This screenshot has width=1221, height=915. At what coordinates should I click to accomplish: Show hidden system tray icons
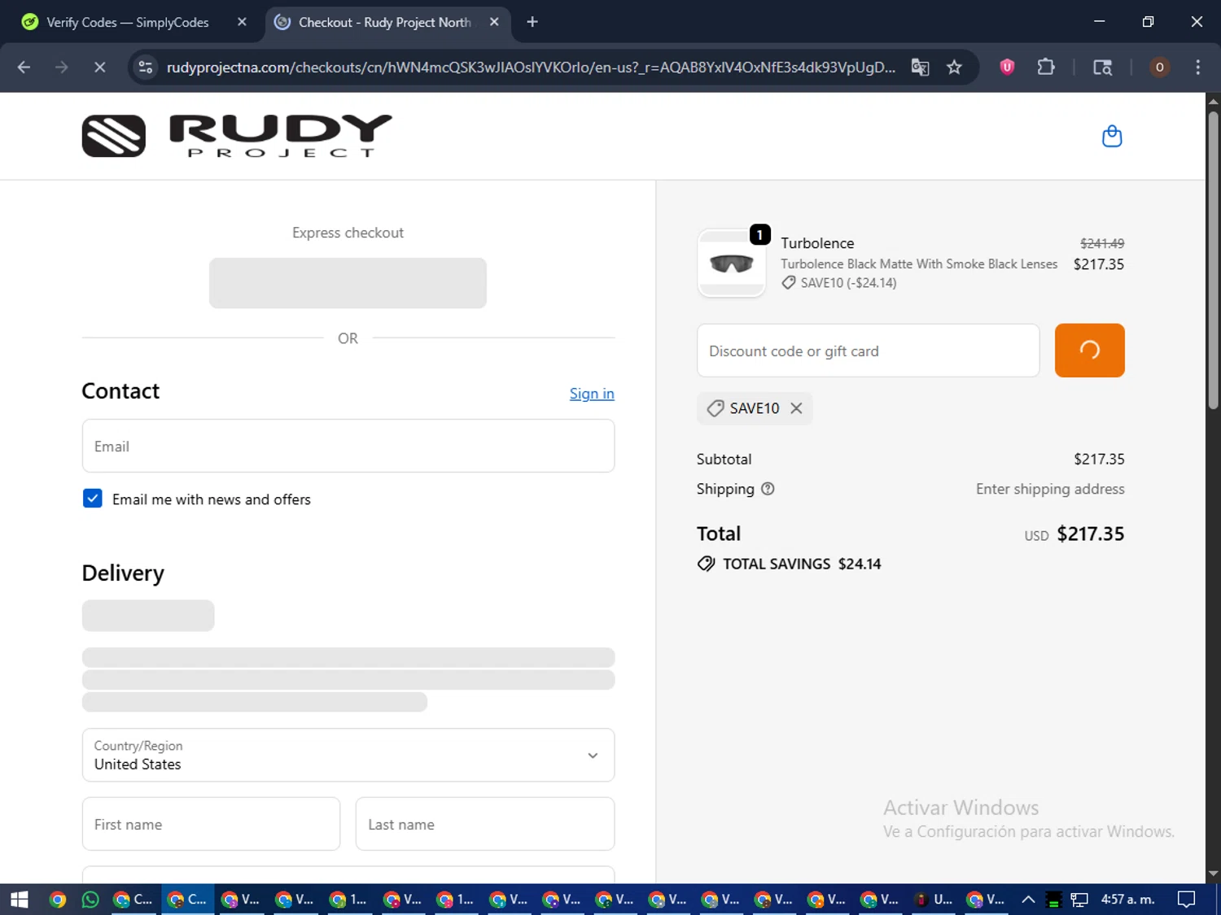click(x=1028, y=900)
